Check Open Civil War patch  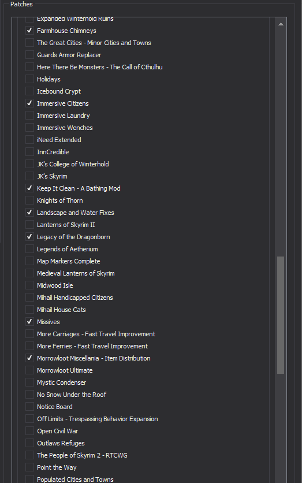(x=29, y=431)
